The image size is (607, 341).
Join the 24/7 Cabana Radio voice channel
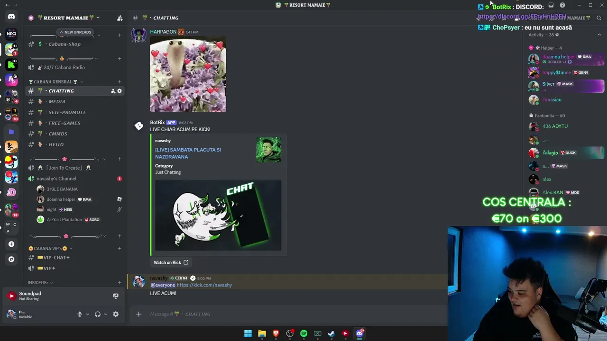[75, 68]
